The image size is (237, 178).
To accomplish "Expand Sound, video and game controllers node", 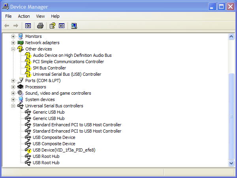I will pyautogui.click(x=13, y=93).
